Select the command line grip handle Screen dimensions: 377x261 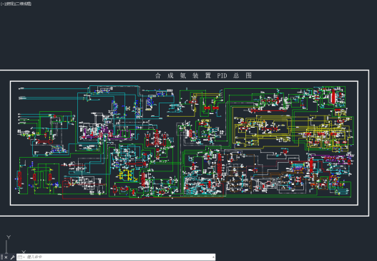click(x=2, y=257)
